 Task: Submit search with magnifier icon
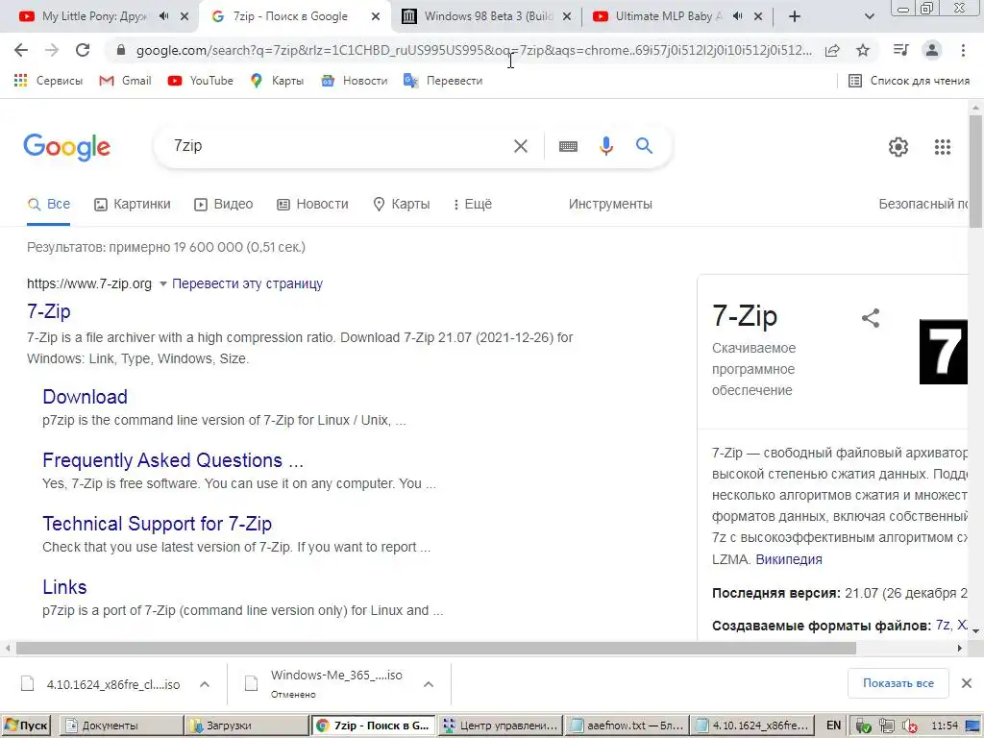pyautogui.click(x=644, y=146)
